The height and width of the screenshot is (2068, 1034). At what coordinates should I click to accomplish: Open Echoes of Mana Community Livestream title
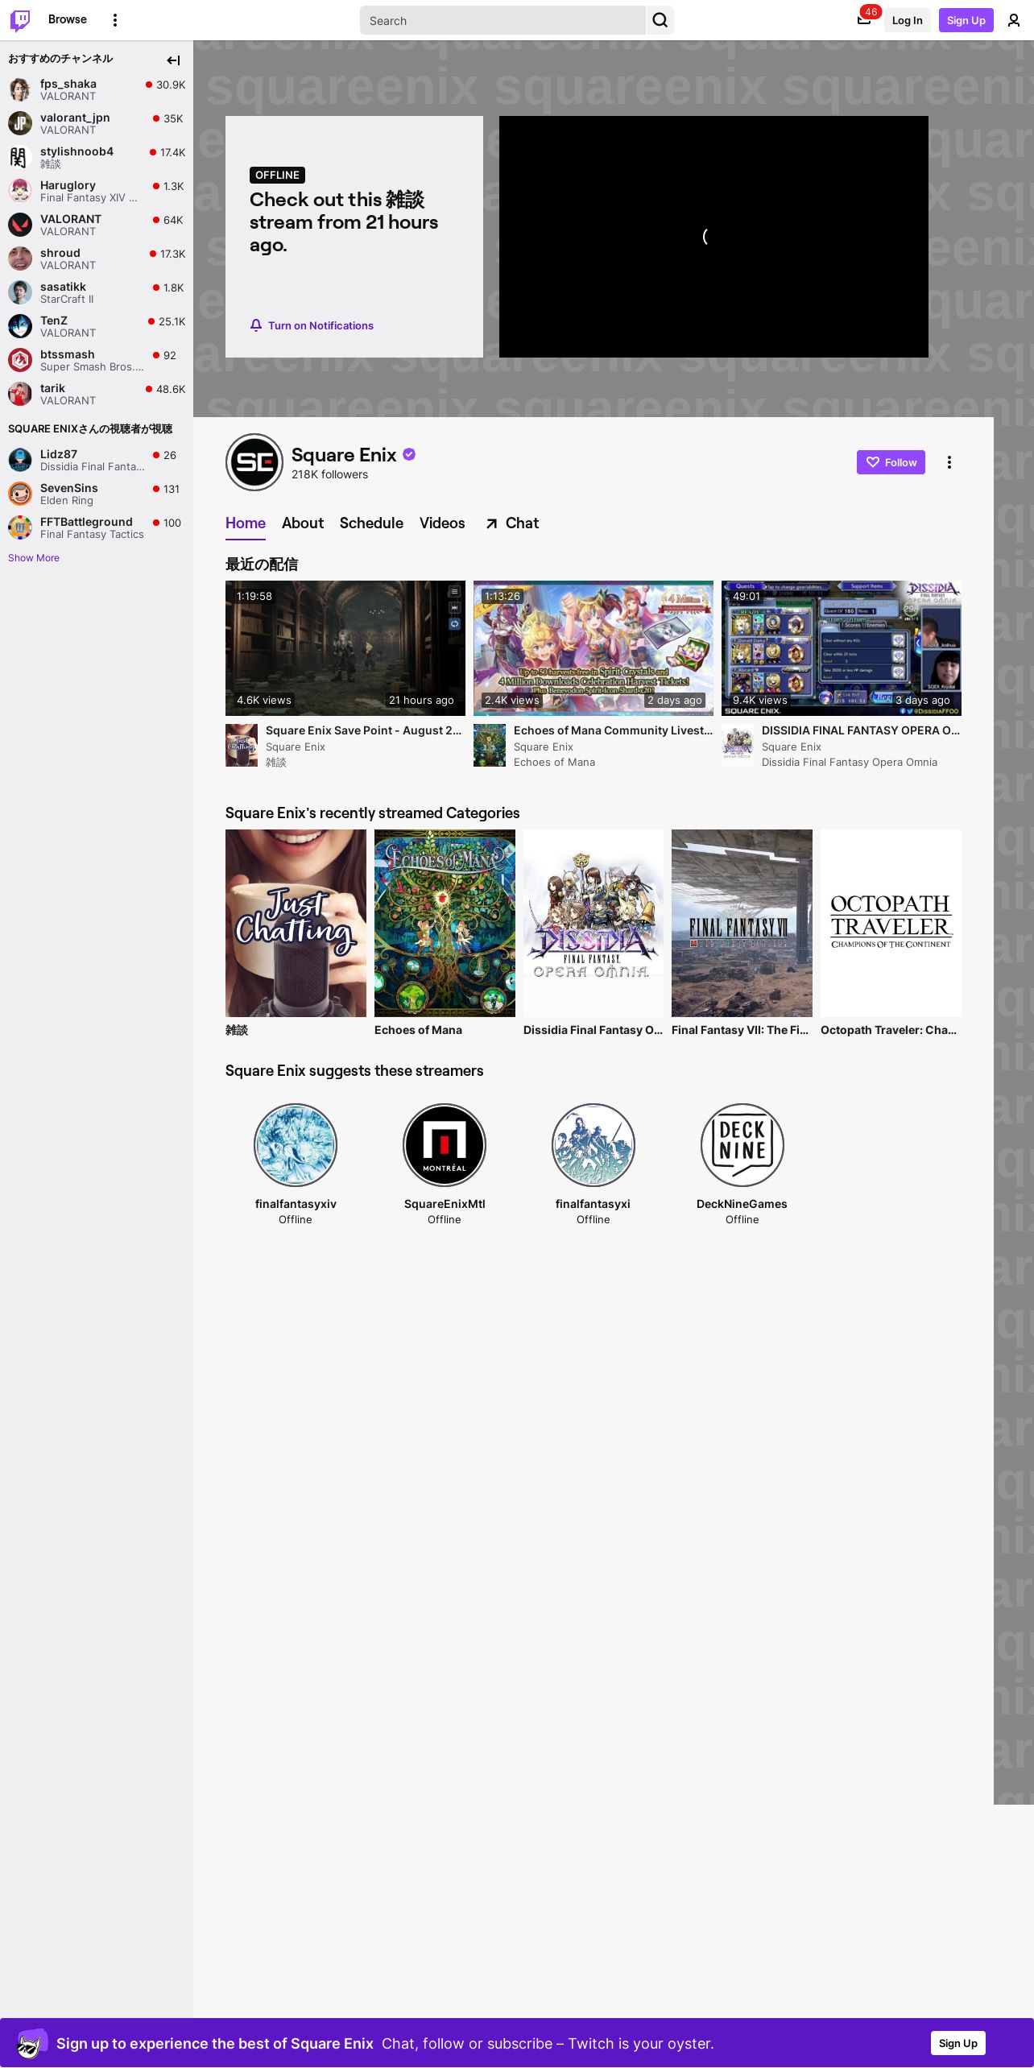[x=613, y=730]
